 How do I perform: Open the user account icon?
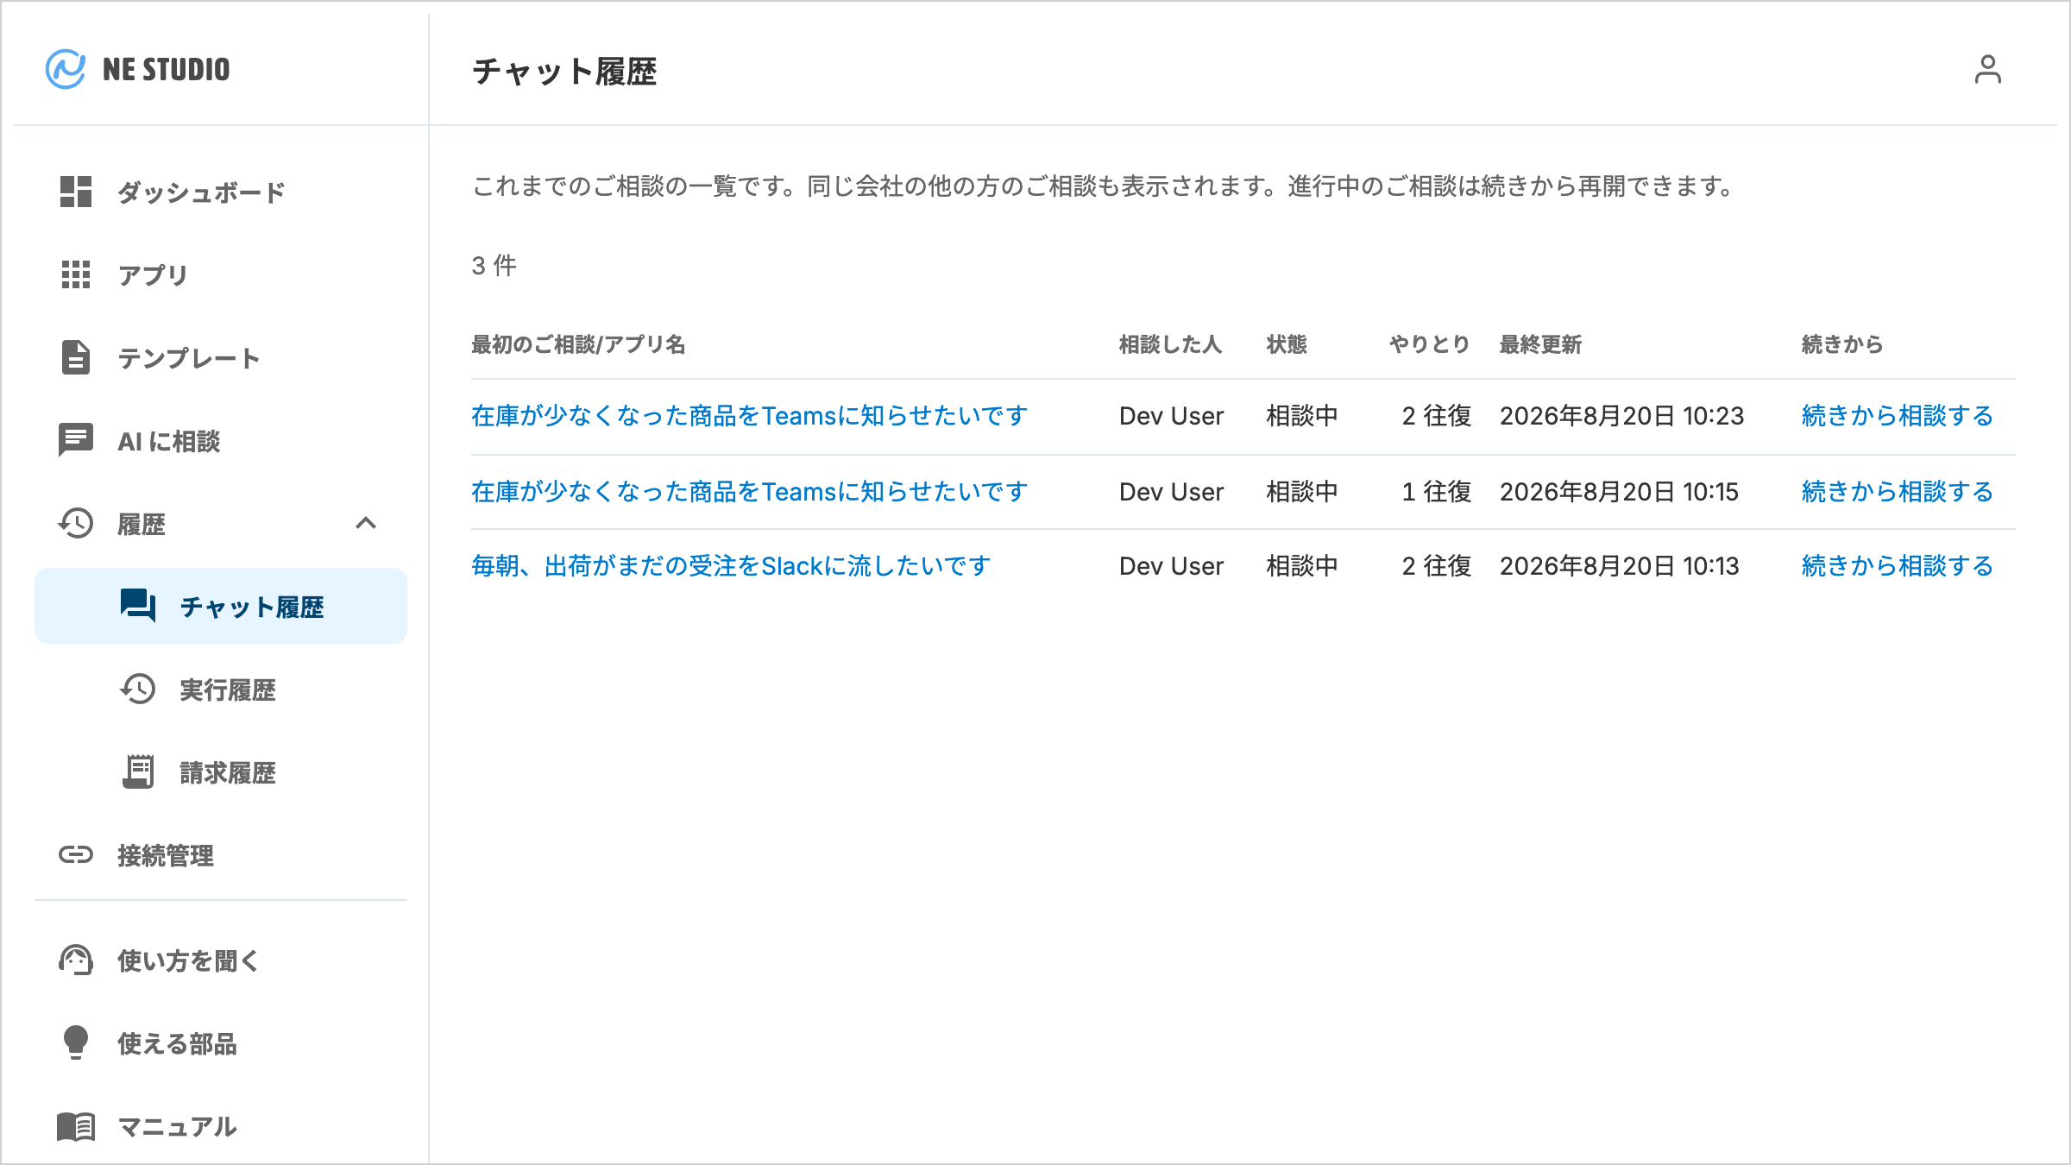1987,70
